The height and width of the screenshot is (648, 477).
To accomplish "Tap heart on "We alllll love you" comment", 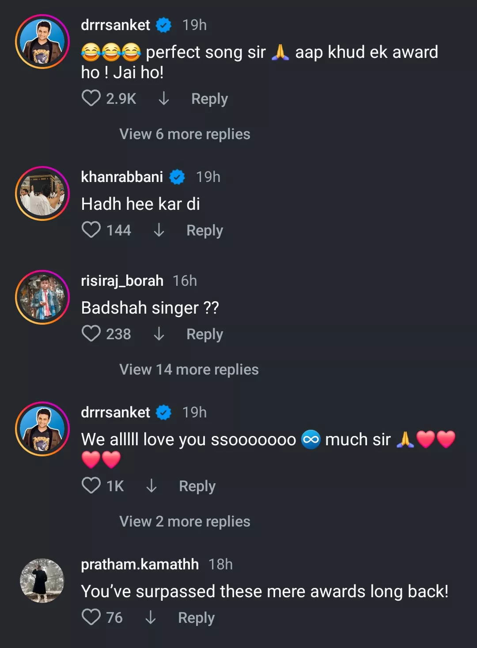I will [x=91, y=485].
